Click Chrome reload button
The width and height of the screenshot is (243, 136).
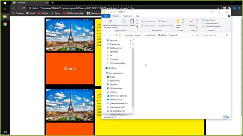coord(24,8)
